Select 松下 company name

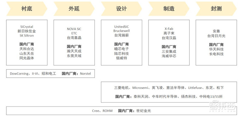(220, 88)
